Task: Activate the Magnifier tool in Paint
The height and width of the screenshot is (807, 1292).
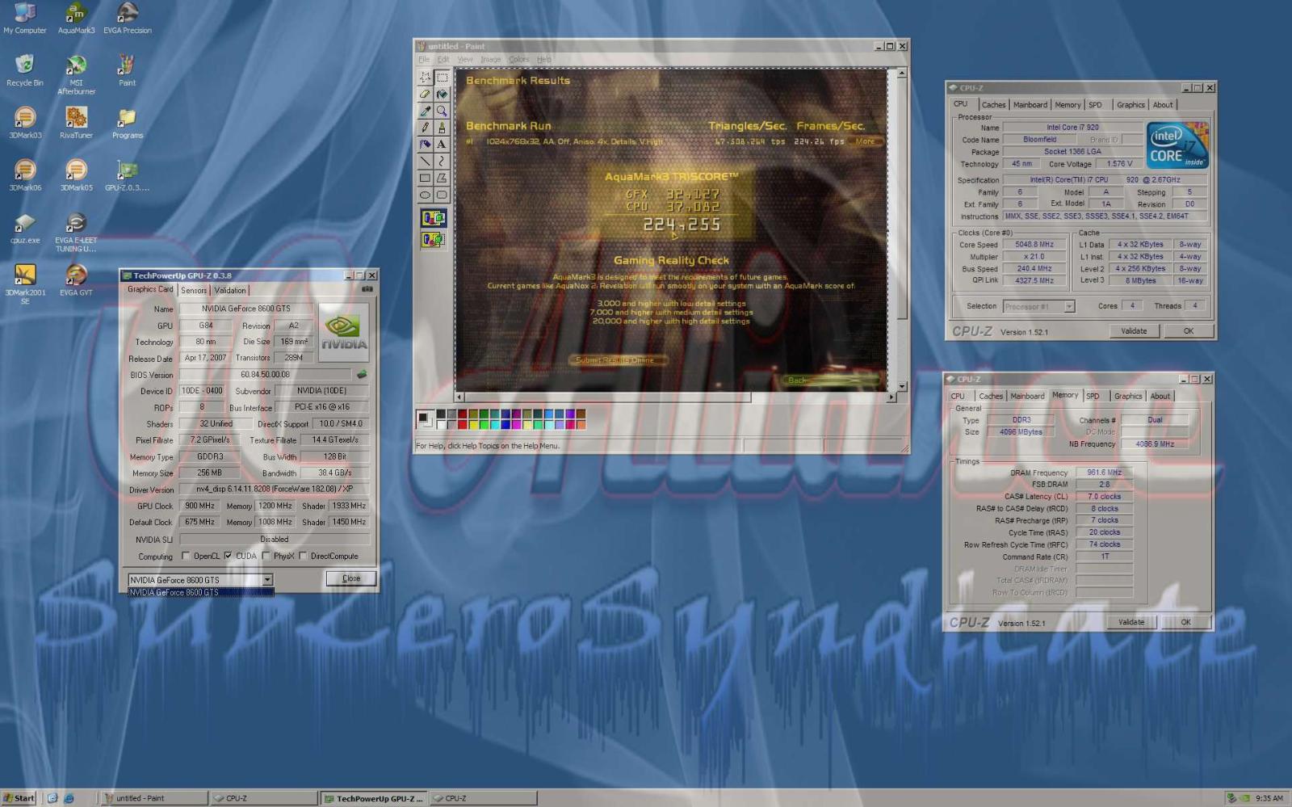Action: click(442, 111)
